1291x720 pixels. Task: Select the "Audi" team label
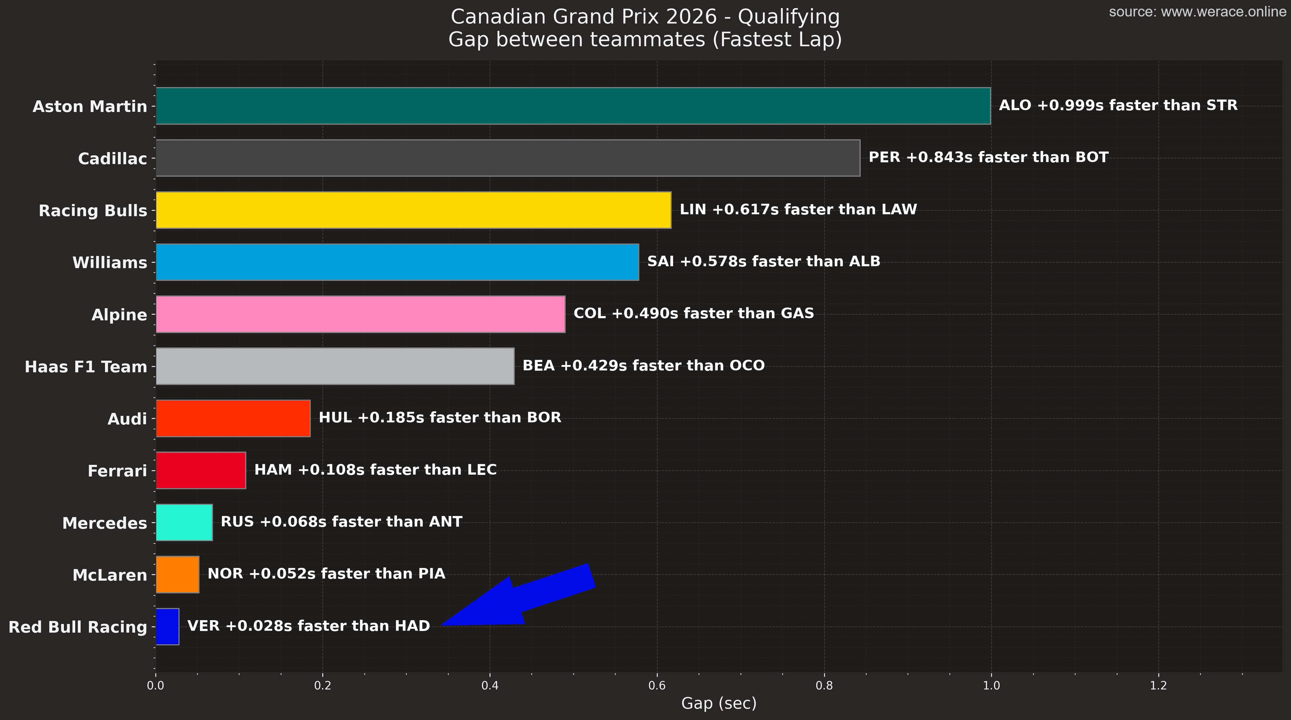click(128, 419)
